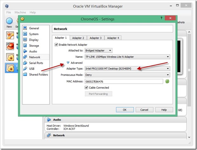This screenshot has height=150, width=197.
Task: Click the Audio section speaker icon in details pane
Action: click(x=49, y=120)
